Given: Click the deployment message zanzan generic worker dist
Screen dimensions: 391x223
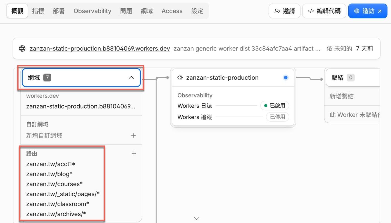Looking at the screenshot, I should click(x=247, y=49).
